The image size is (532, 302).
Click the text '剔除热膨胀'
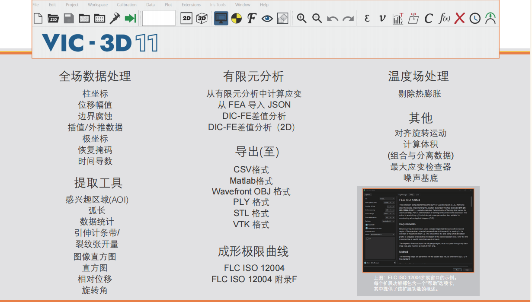420,93
